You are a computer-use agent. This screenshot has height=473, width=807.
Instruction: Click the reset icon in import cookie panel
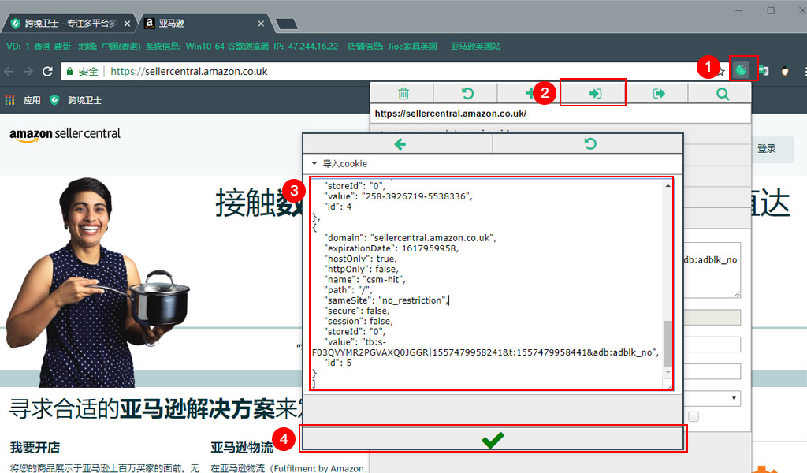(589, 144)
